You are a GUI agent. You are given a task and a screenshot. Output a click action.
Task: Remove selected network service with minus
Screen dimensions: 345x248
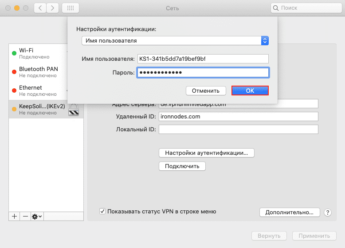tap(25, 216)
